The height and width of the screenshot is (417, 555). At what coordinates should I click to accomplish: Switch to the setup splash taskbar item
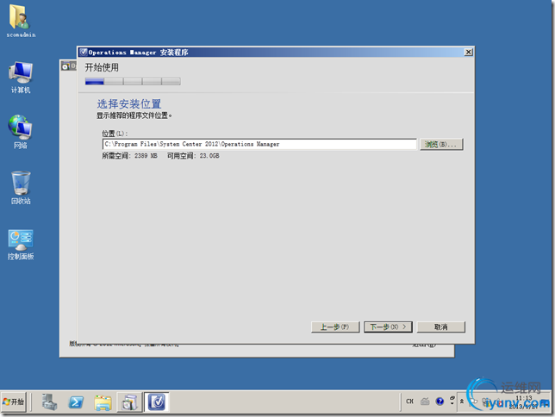pyautogui.click(x=129, y=402)
